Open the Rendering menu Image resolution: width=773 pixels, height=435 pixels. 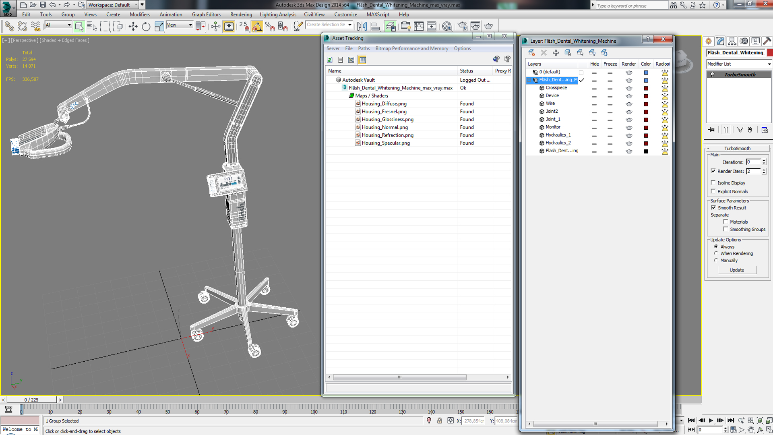pyautogui.click(x=241, y=14)
